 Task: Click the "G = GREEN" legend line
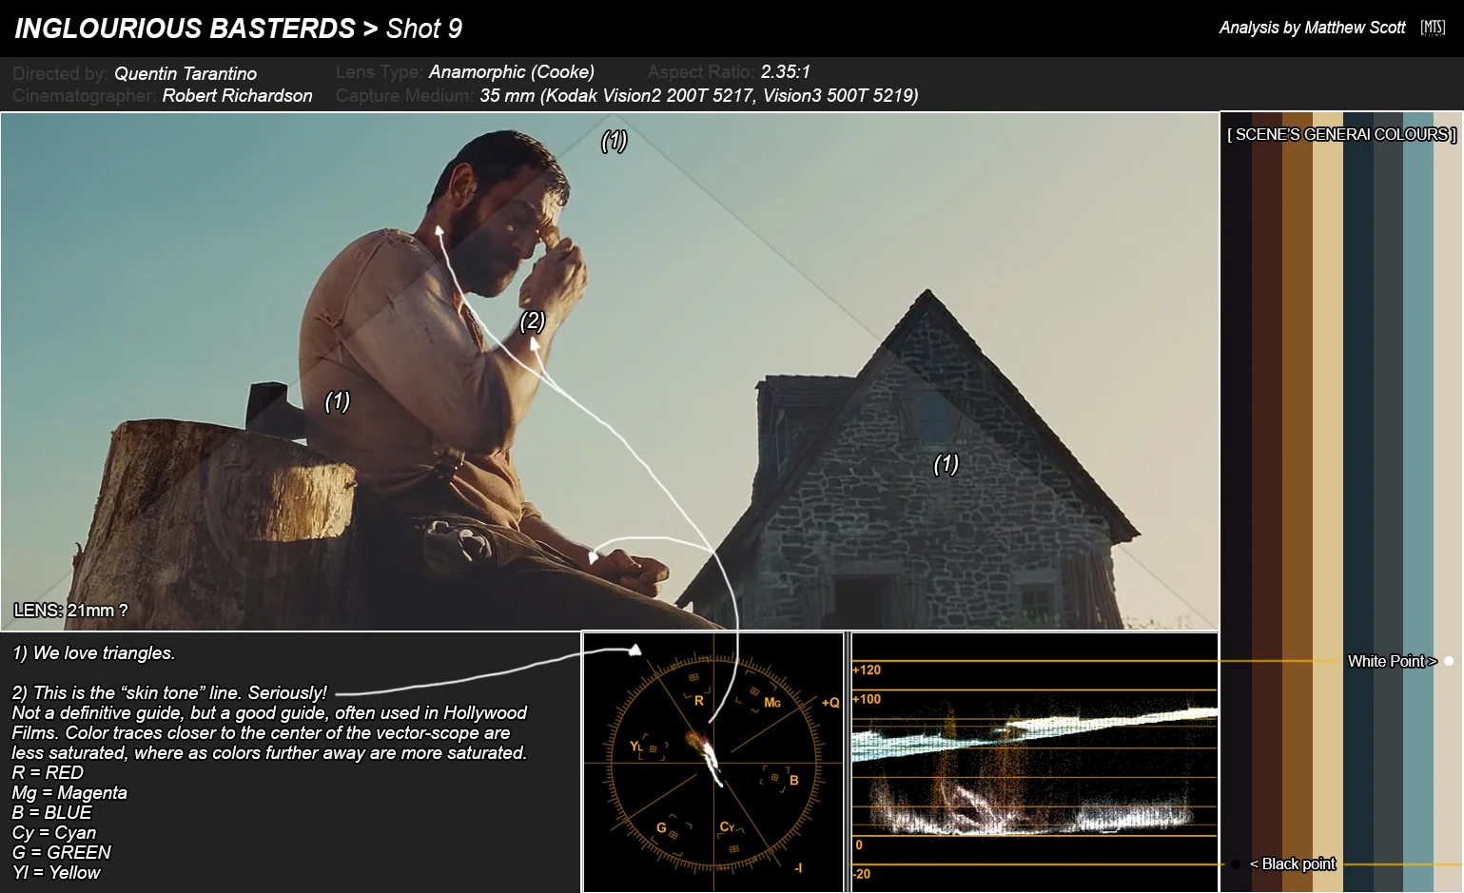point(62,852)
